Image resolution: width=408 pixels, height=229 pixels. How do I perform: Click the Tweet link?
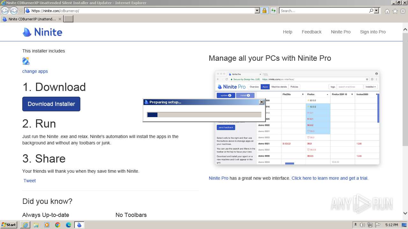[29, 181]
